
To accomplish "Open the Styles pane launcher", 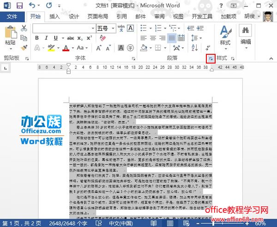I will tap(233, 58).
